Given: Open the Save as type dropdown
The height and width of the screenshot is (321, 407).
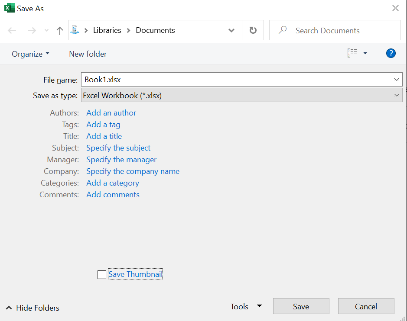Looking at the screenshot, I should pos(396,95).
